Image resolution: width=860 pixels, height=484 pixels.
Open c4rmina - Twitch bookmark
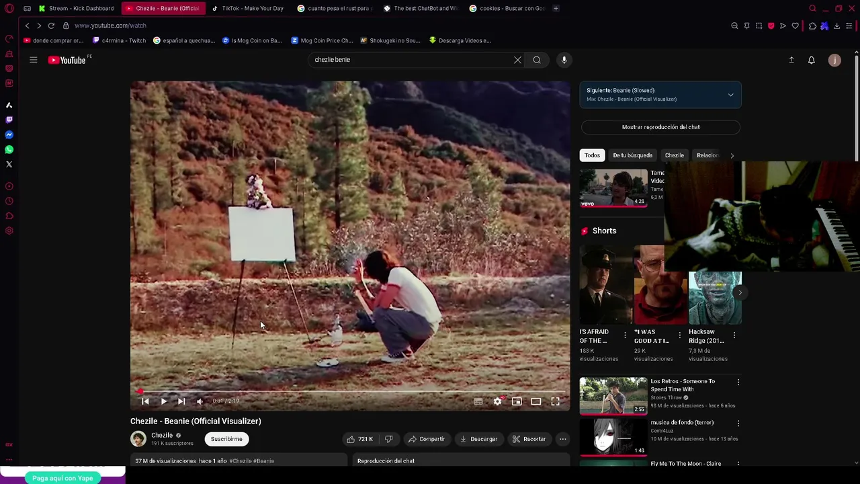point(119,40)
